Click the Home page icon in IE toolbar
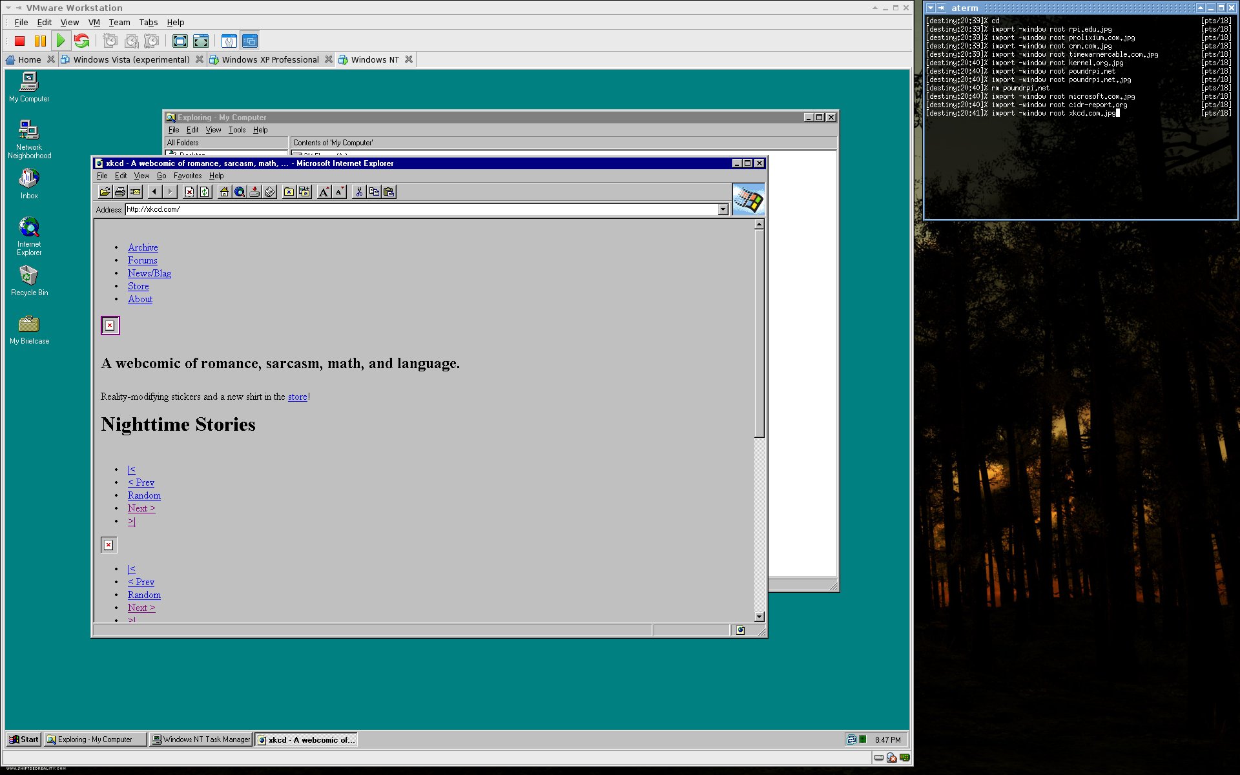This screenshot has width=1240, height=775. (x=224, y=192)
